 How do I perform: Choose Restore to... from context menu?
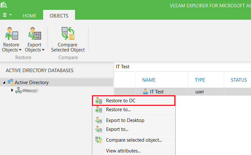coord(134,110)
